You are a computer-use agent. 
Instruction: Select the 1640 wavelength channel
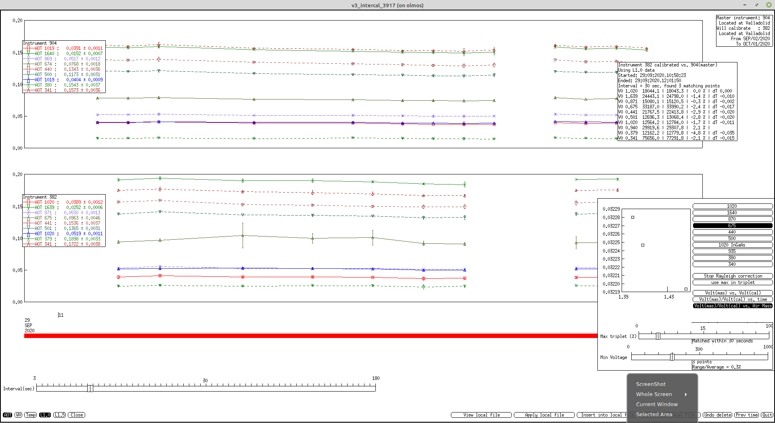(733, 213)
